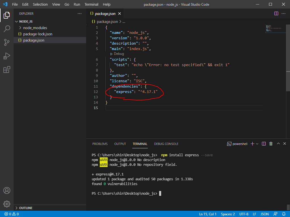Open the Search view icon
This screenshot has height=217, width=290.
[7, 29]
